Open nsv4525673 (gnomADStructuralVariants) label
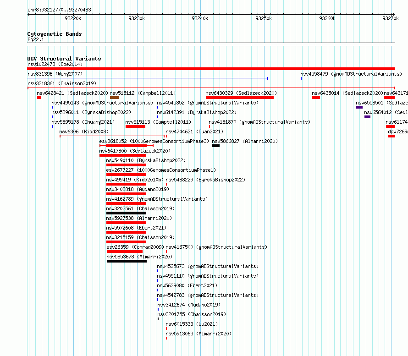Viewport: 408px width, 356px height. coord(208,266)
